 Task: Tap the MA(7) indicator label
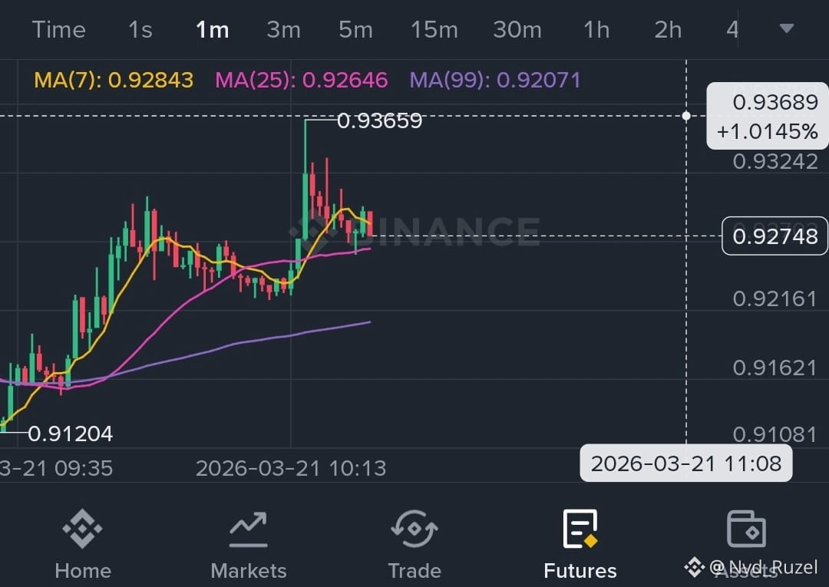tap(114, 81)
